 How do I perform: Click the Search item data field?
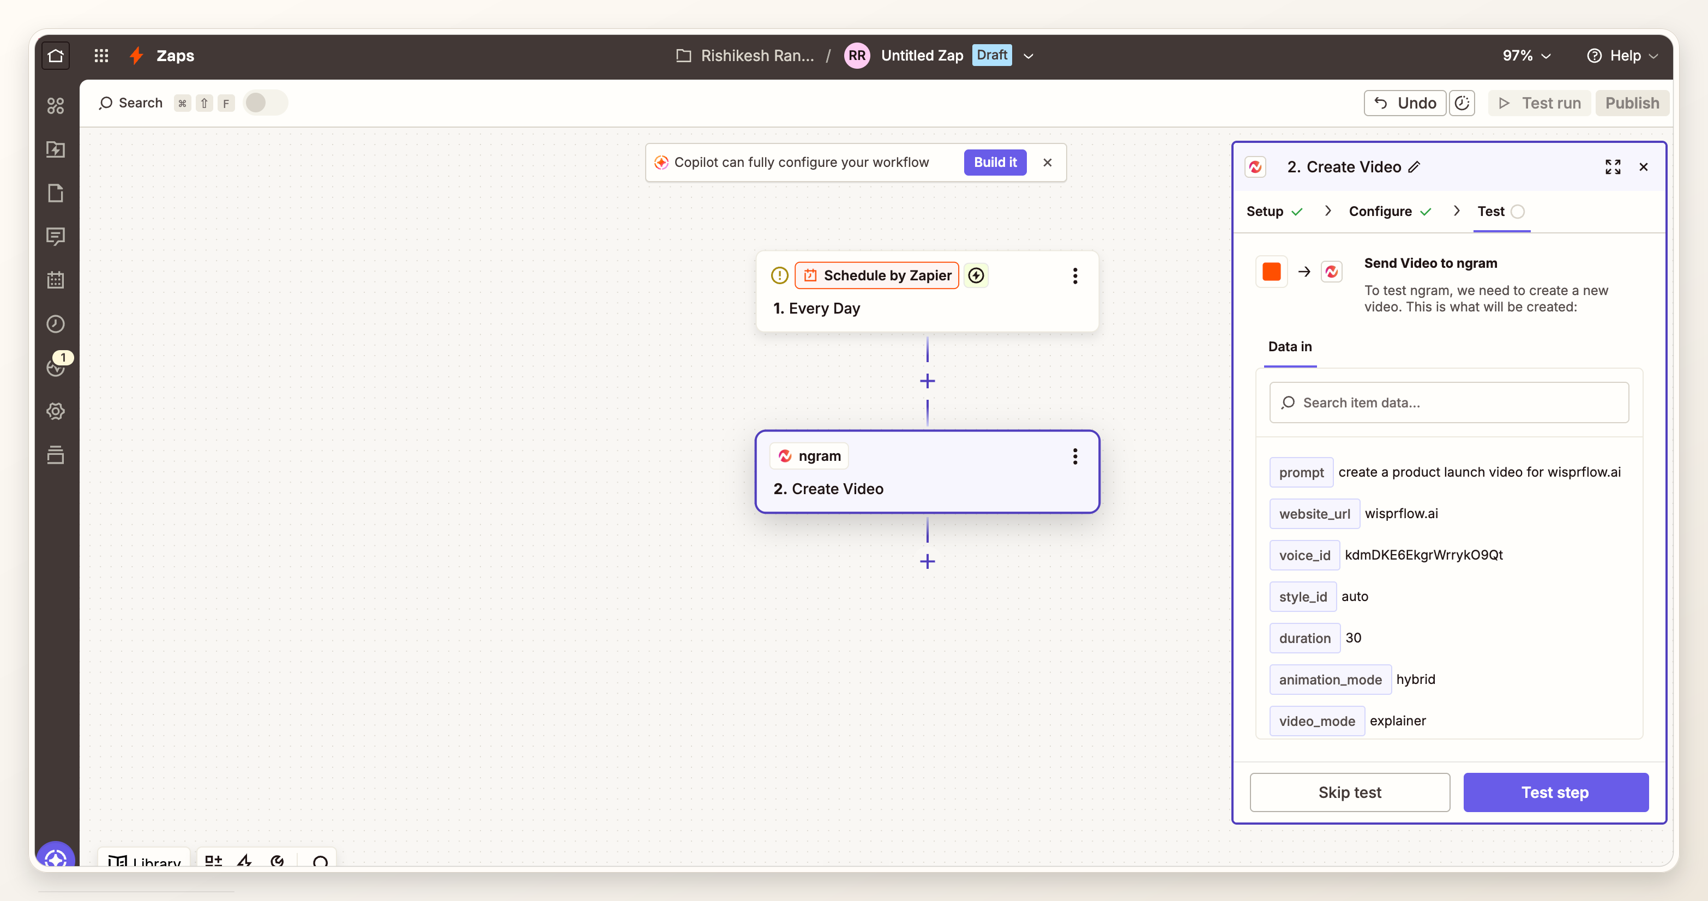(x=1449, y=403)
